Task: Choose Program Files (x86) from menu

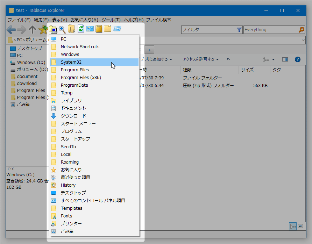Action: (94, 78)
